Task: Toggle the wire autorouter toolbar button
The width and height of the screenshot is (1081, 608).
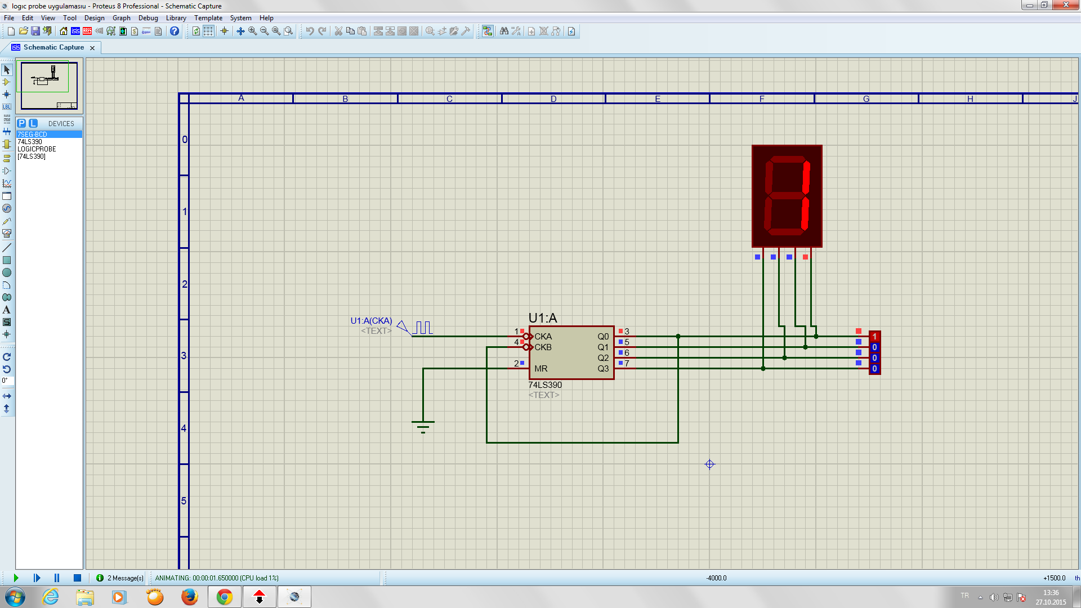Action: coord(488,31)
